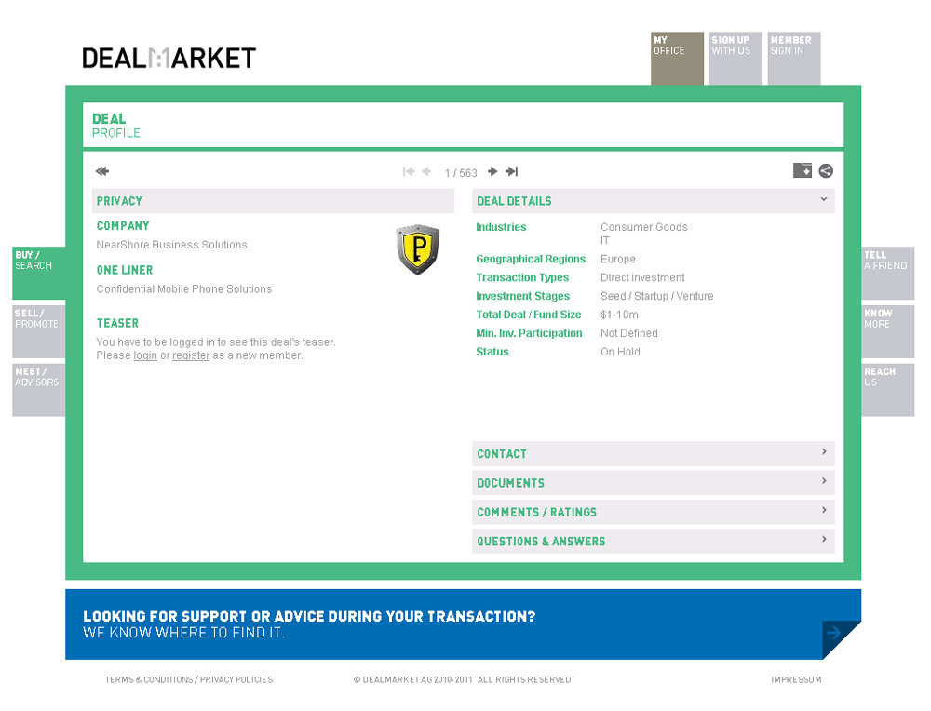Select the Buy / Search side tab
Viewport: 931px width, 711px height.
(38, 273)
